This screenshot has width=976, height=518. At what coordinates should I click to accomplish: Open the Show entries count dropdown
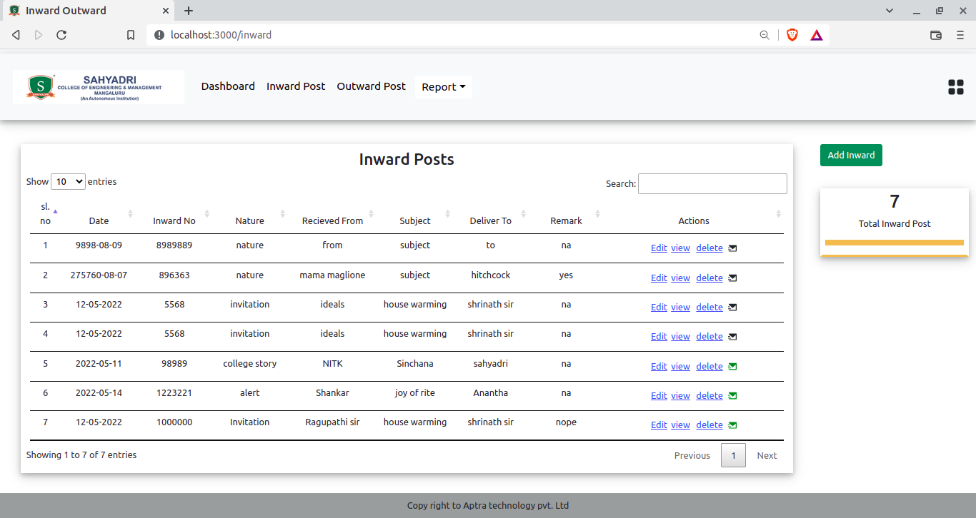tap(68, 182)
